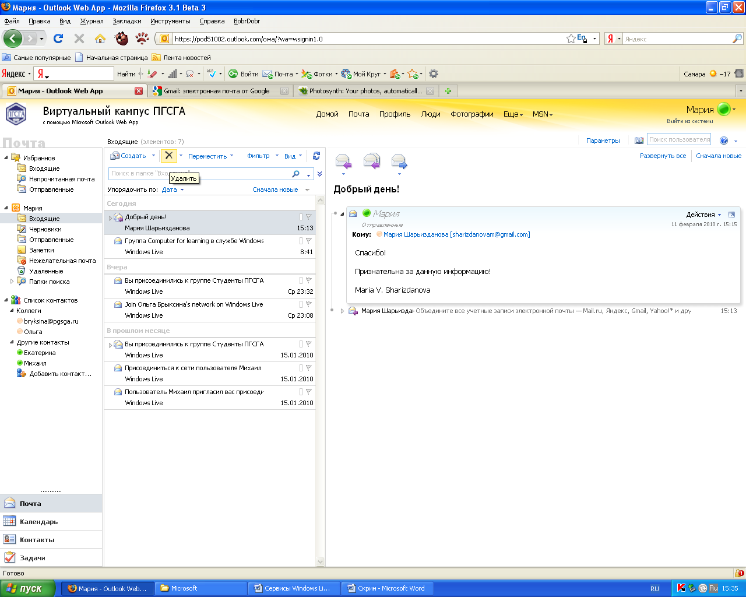Flag the 'Join Ольга Брыксина's network' message
This screenshot has height=597, width=746.
point(309,304)
